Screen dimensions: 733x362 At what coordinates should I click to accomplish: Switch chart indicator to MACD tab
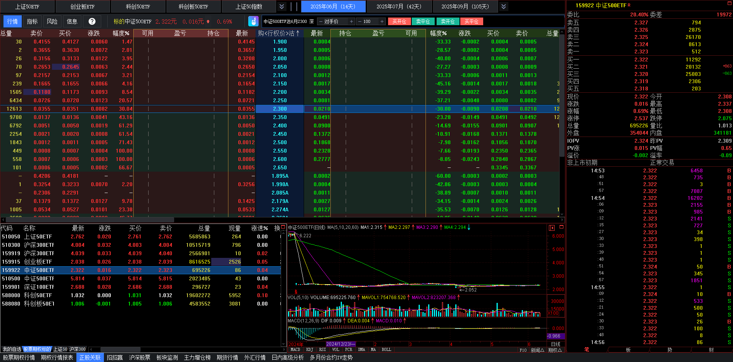(x=295, y=349)
